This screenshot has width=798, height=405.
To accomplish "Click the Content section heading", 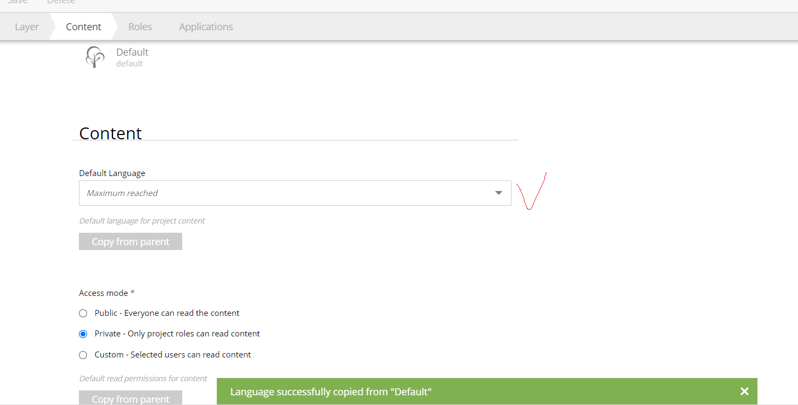I will coord(110,133).
